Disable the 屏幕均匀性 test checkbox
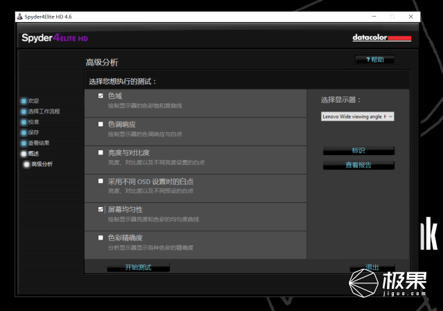Image resolution: width=443 pixels, height=311 pixels. point(100,209)
